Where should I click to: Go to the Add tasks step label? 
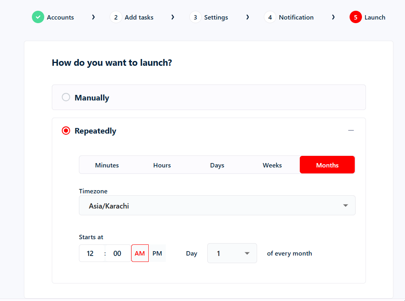coord(139,17)
